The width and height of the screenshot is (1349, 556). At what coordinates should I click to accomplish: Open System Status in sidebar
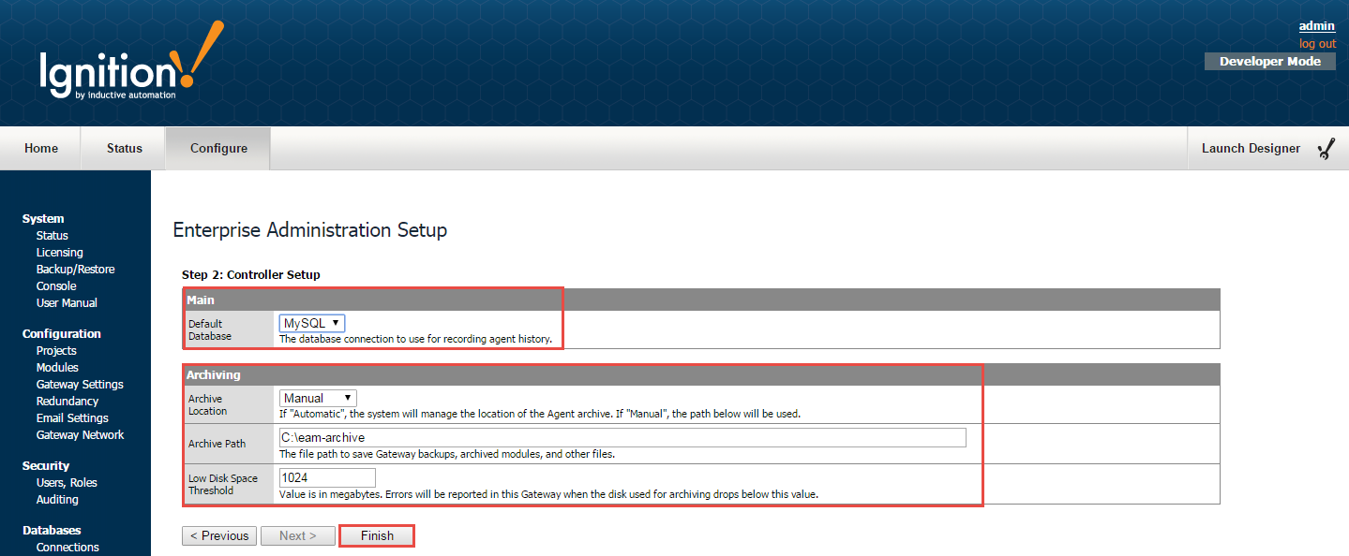pyautogui.click(x=52, y=235)
